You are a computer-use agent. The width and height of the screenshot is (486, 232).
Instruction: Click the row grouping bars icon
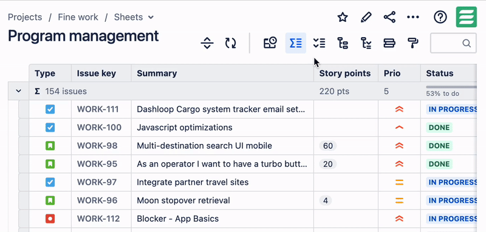click(x=389, y=43)
